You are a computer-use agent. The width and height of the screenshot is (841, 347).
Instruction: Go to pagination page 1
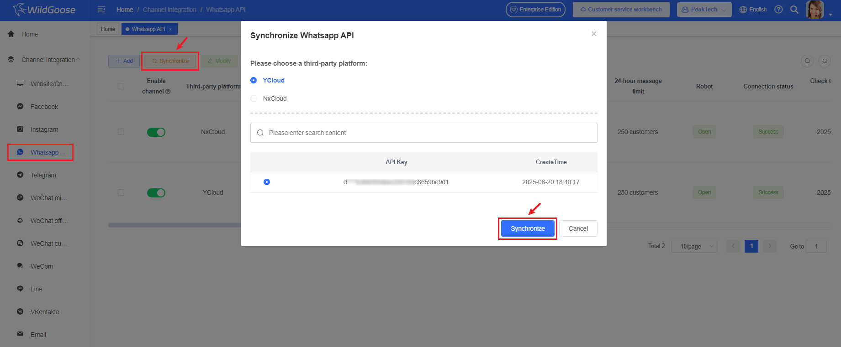coord(751,246)
